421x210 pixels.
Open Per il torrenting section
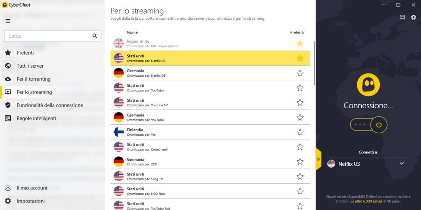[x=33, y=79]
